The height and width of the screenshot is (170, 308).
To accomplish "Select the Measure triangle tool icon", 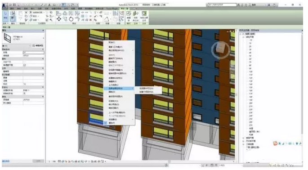I will click(x=107, y=19).
